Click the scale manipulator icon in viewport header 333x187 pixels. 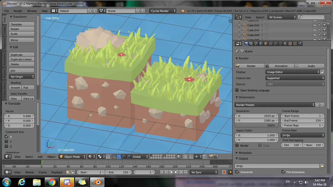point(129,157)
